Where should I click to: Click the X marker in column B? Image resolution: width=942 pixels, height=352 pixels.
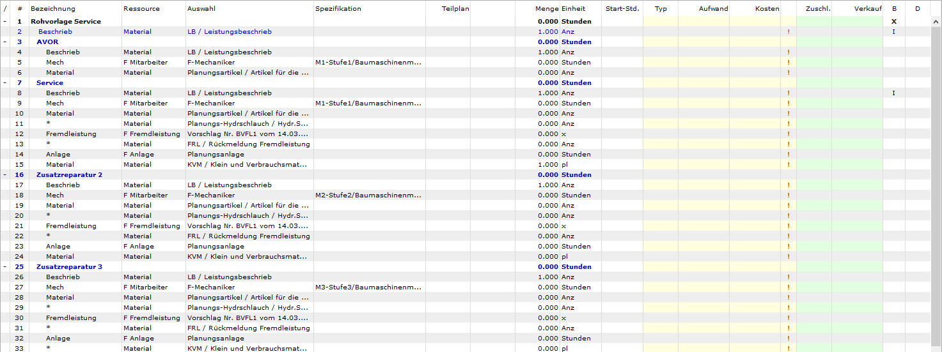click(894, 22)
